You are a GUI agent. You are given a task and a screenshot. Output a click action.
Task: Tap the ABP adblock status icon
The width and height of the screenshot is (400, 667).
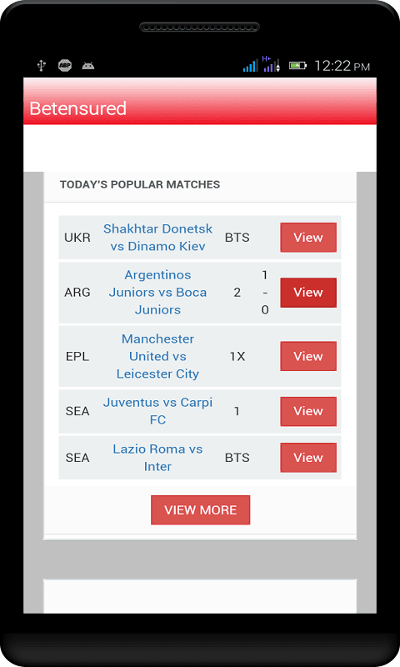(65, 66)
